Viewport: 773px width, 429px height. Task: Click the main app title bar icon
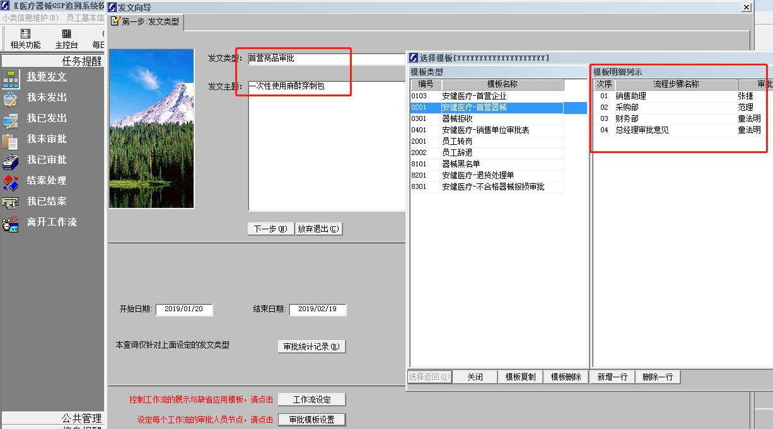pos(6,6)
